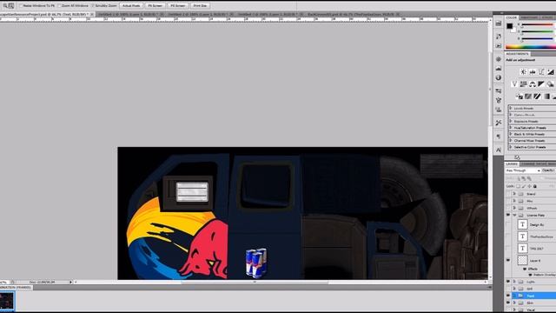The height and width of the screenshot is (313, 556).
Task: Select the animation frame thumbnail
Action: tap(7, 301)
